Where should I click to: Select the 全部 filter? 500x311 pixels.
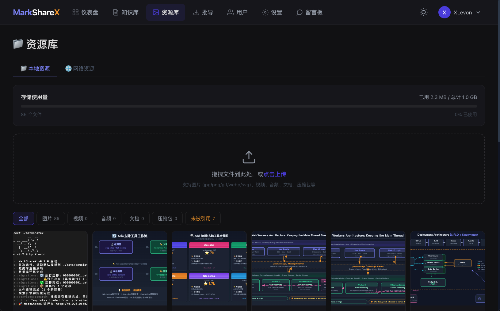[24, 218]
